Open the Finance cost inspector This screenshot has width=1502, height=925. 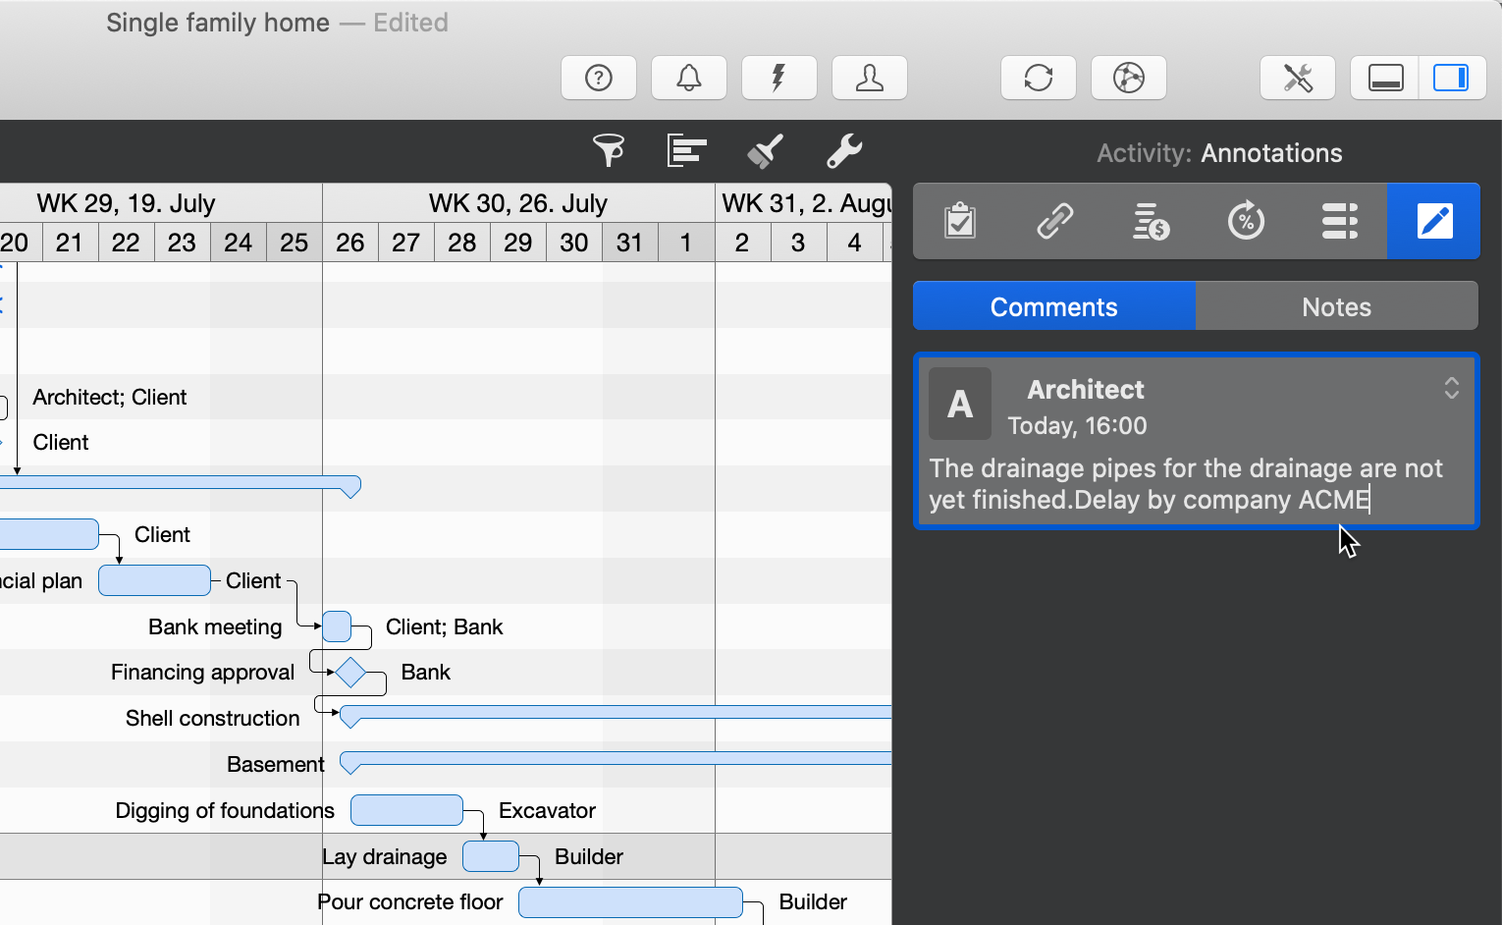click(1150, 221)
